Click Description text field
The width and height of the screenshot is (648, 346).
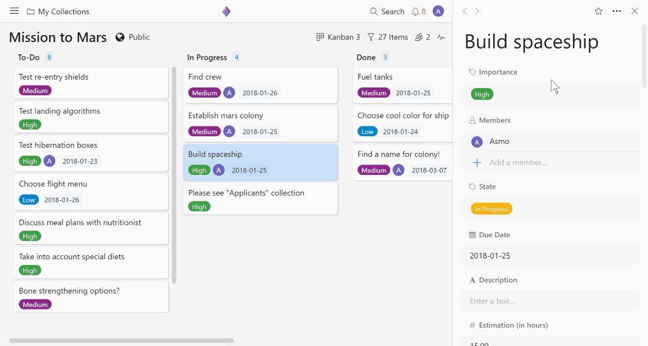(550, 301)
